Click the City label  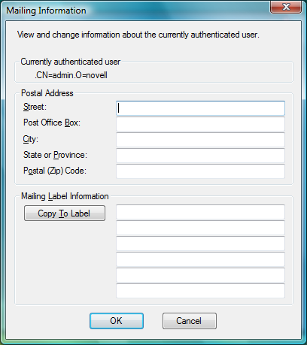(30, 139)
